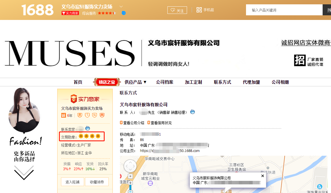Click the model portrait image

tap(24, 111)
